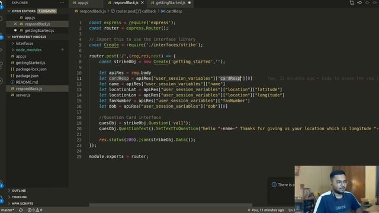Screen dimensions: 379x213
Task: Click line number 7 in the gutter
Action: [x=80, y=56]
